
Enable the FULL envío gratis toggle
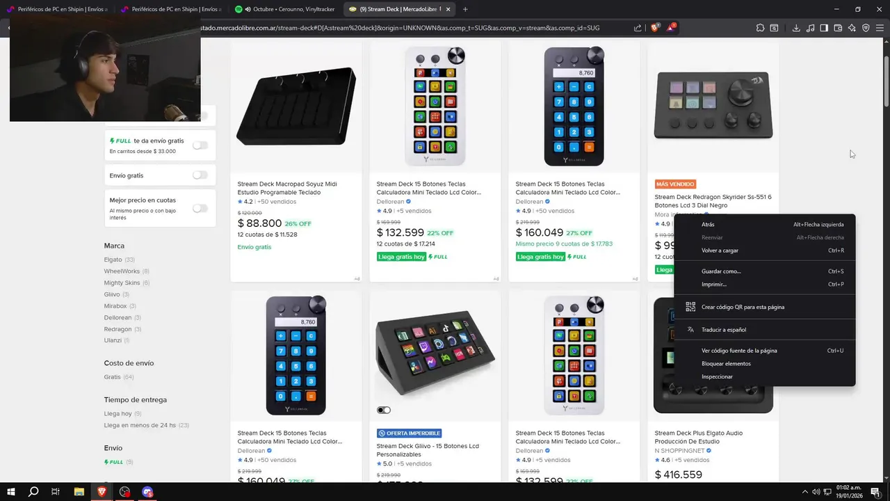[x=200, y=145]
